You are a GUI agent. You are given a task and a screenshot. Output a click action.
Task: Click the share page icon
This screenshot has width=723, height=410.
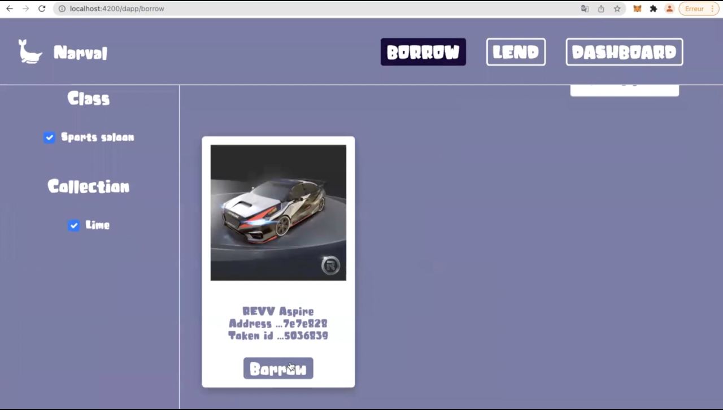(601, 8)
